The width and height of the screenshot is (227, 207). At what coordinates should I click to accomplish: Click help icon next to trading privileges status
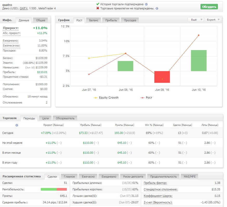(157, 9)
